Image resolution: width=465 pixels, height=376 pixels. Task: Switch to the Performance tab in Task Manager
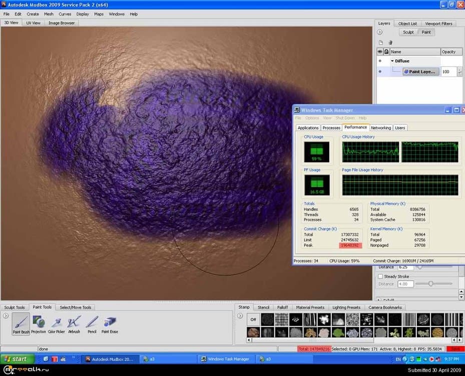356,127
